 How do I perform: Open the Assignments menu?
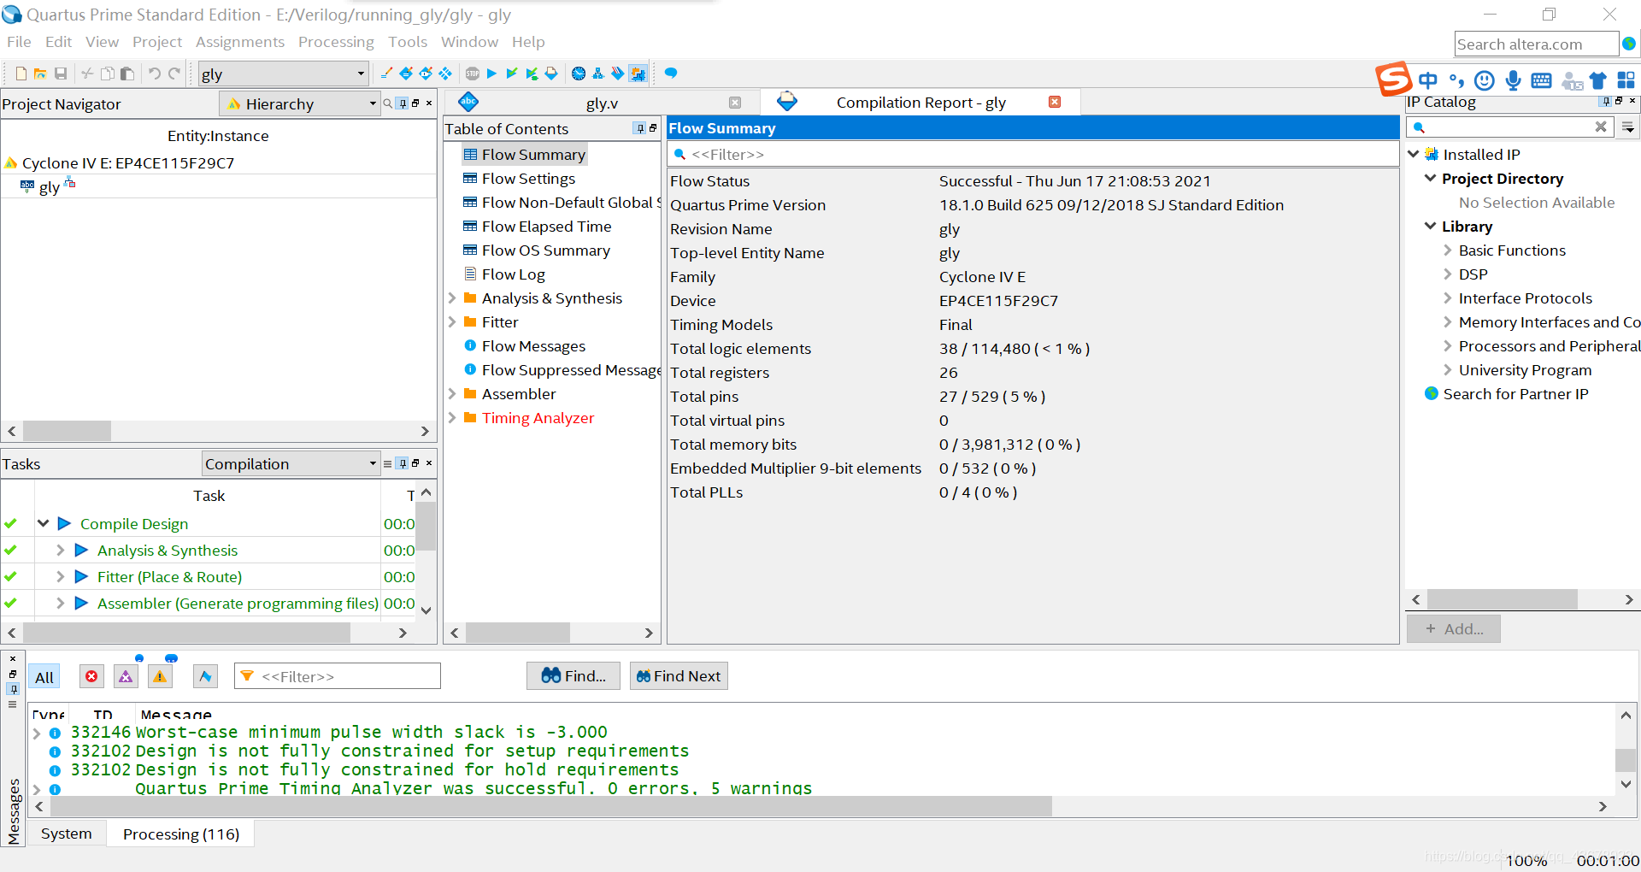(x=240, y=42)
